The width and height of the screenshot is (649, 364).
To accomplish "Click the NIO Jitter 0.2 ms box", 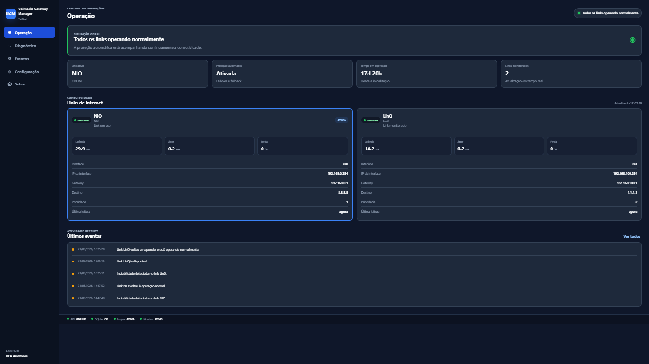I will pyautogui.click(x=210, y=146).
